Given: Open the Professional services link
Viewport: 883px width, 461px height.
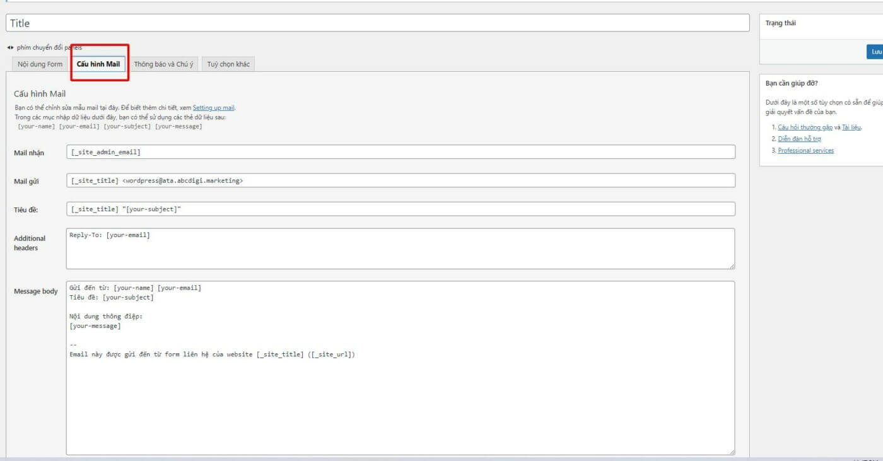Looking at the screenshot, I should click(805, 151).
